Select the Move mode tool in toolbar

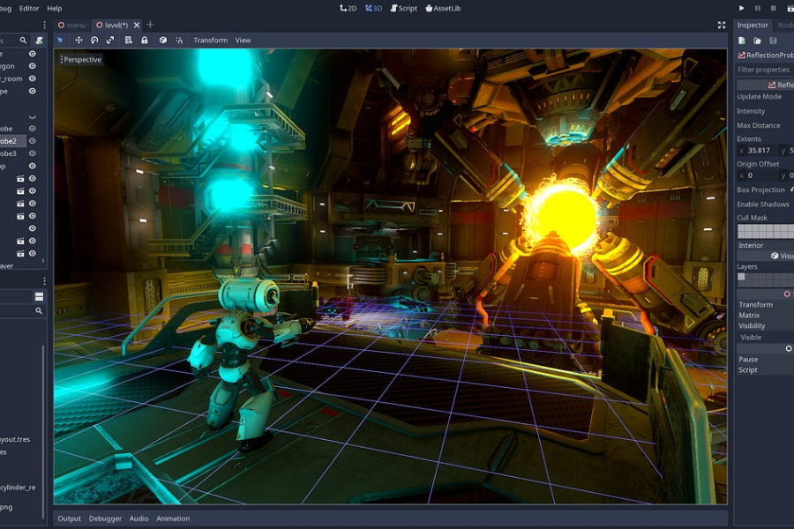click(x=79, y=40)
